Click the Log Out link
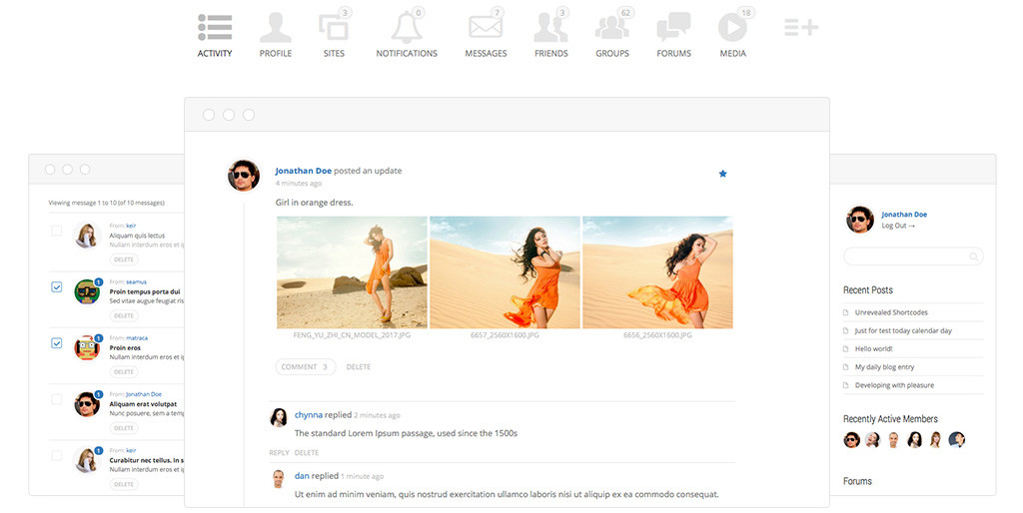This screenshot has height=513, width=1023. point(897,226)
